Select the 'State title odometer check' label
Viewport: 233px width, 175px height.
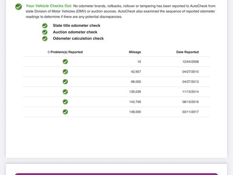click(x=76, y=25)
